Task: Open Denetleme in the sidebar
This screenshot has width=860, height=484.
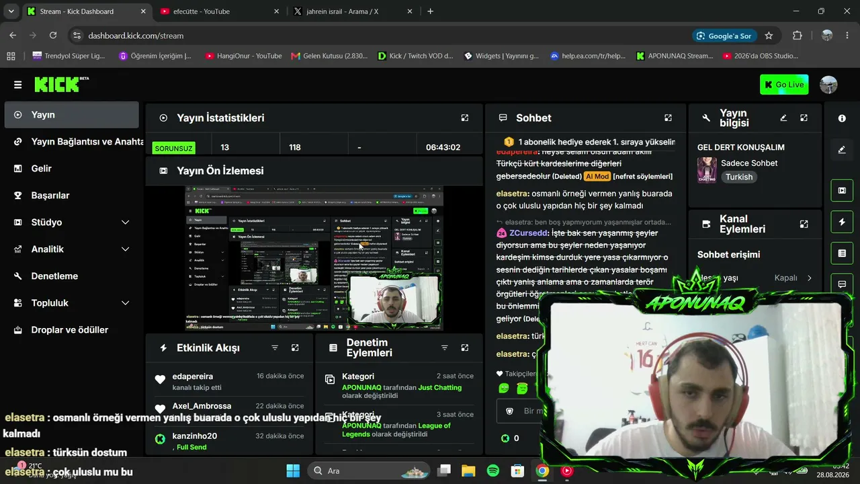Action: point(71,276)
